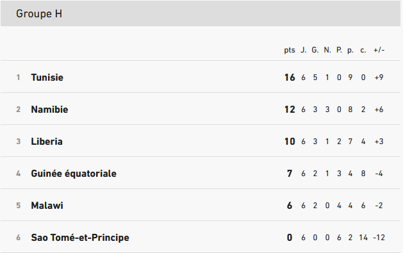This screenshot has height=253, width=403.
Task: Select the P. losses column header
Action: (340, 50)
